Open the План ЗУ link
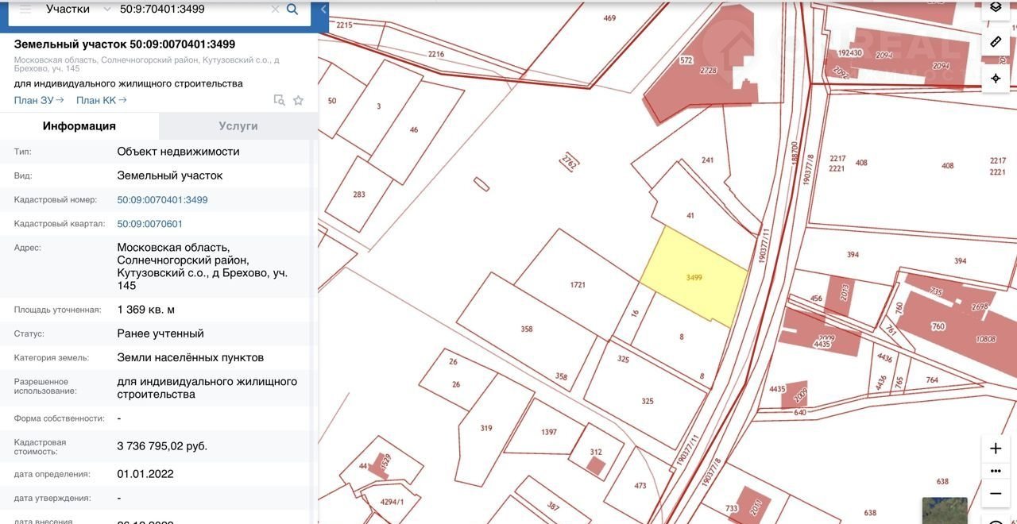This screenshot has width=1017, height=524. 38,100
